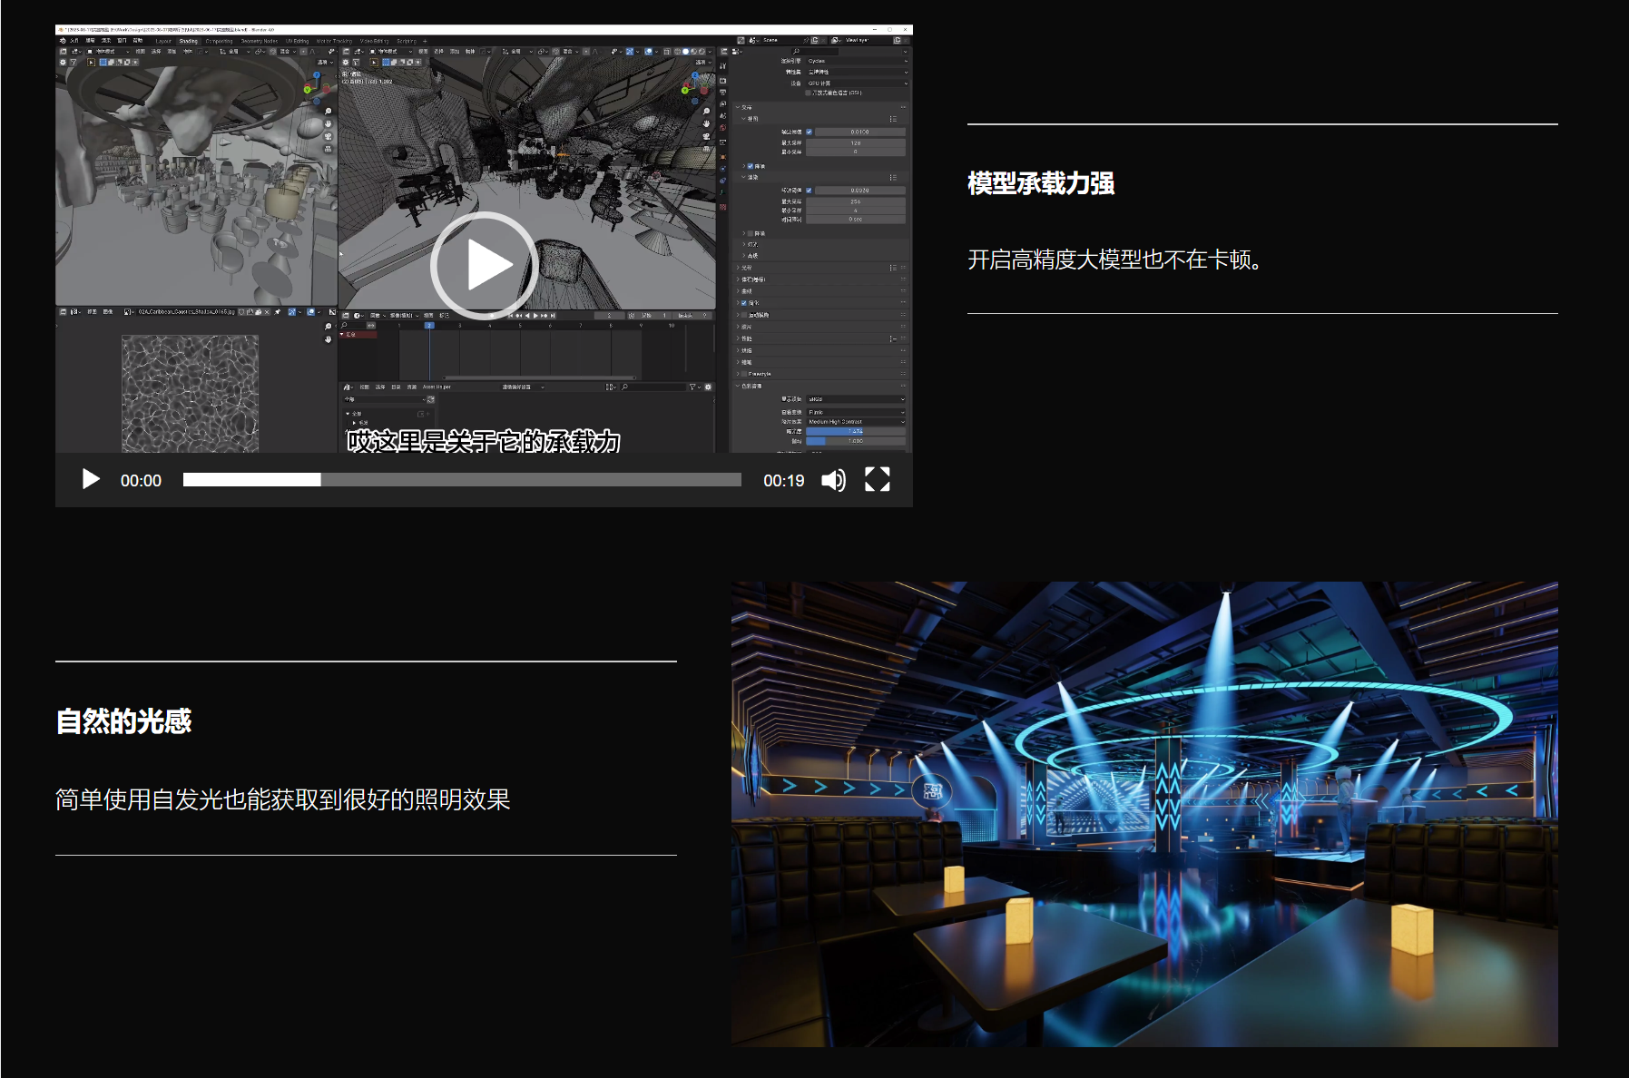Screen dimensions: 1629x1078
Task: Click the video progress bar
Action: (461, 480)
